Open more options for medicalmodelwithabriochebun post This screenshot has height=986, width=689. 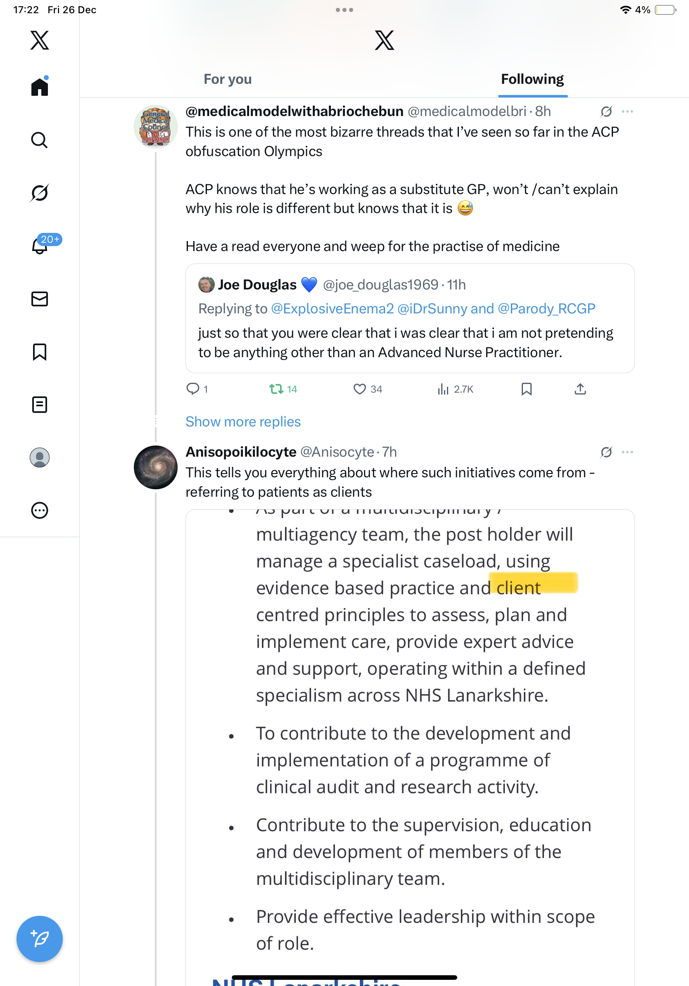(627, 111)
